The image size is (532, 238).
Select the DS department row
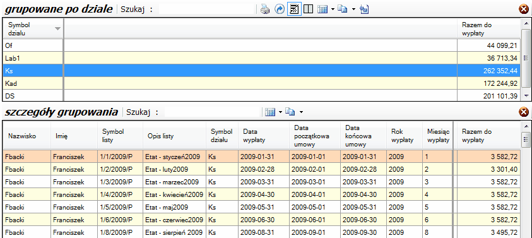point(261,95)
